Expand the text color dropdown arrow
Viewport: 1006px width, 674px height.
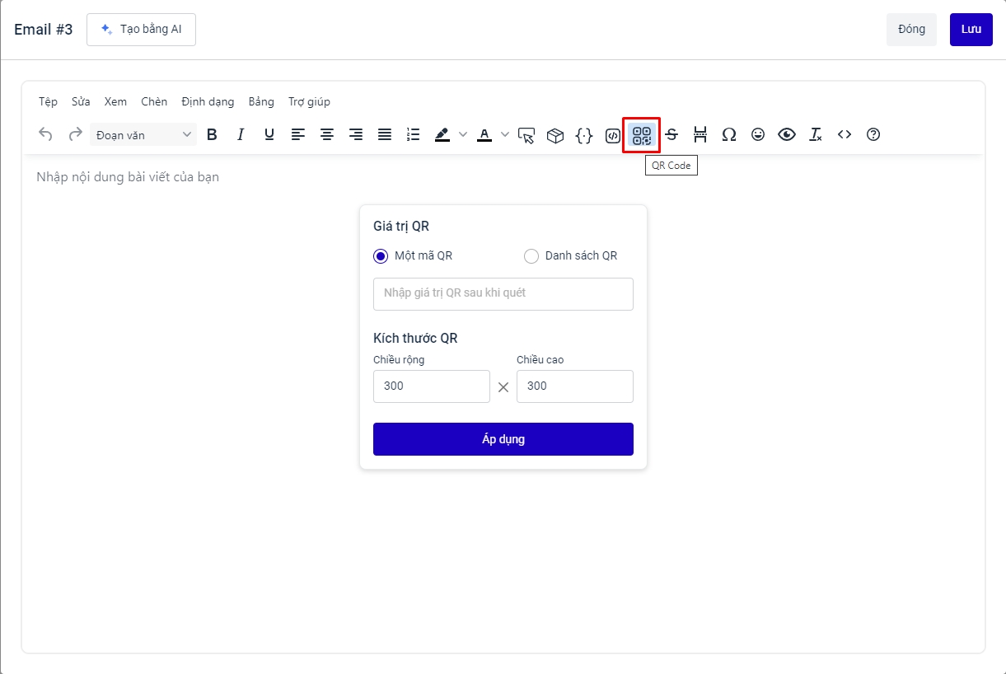pos(505,135)
